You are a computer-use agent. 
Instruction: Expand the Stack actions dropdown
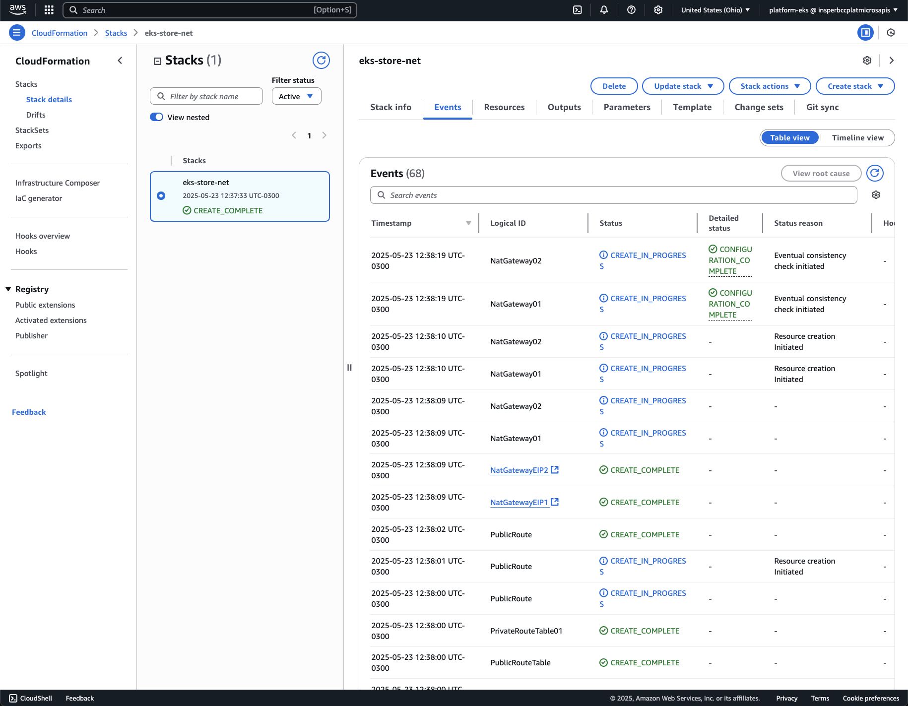pos(770,86)
